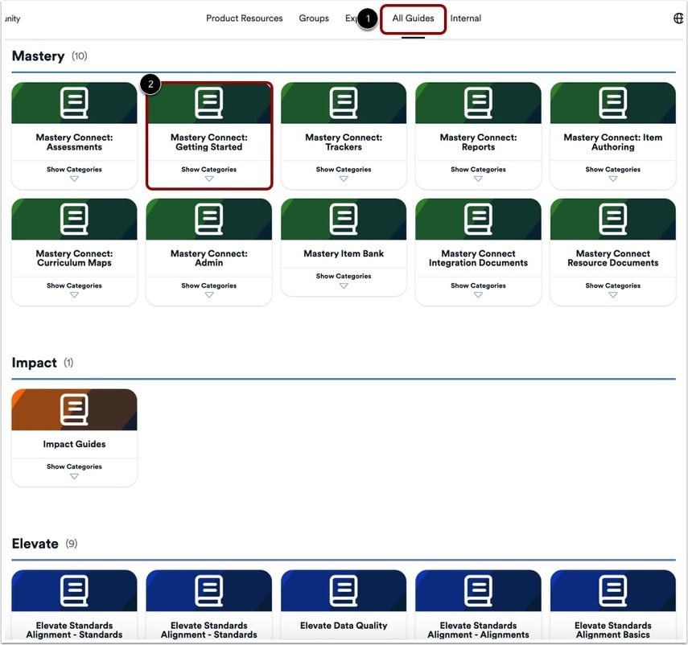Open the Mastery Connect: Admin guide title
The width and height of the screenshot is (688, 645).
209,258
